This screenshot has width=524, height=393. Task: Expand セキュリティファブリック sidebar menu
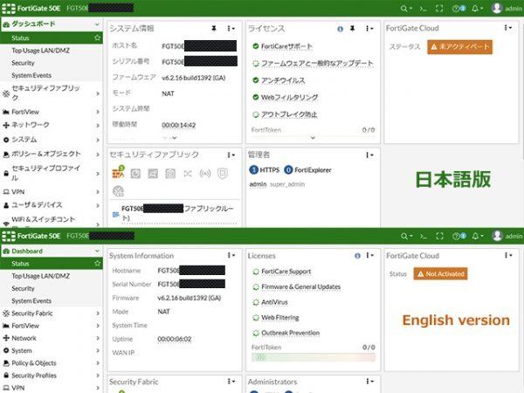pos(52,93)
